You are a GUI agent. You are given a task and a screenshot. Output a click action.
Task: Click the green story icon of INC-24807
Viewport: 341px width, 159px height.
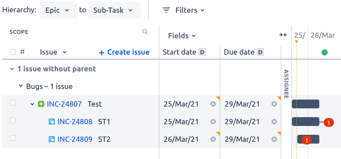[x=41, y=104]
